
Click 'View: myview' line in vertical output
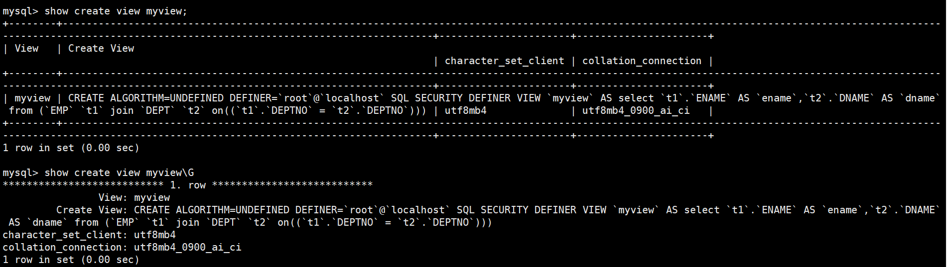(134, 197)
